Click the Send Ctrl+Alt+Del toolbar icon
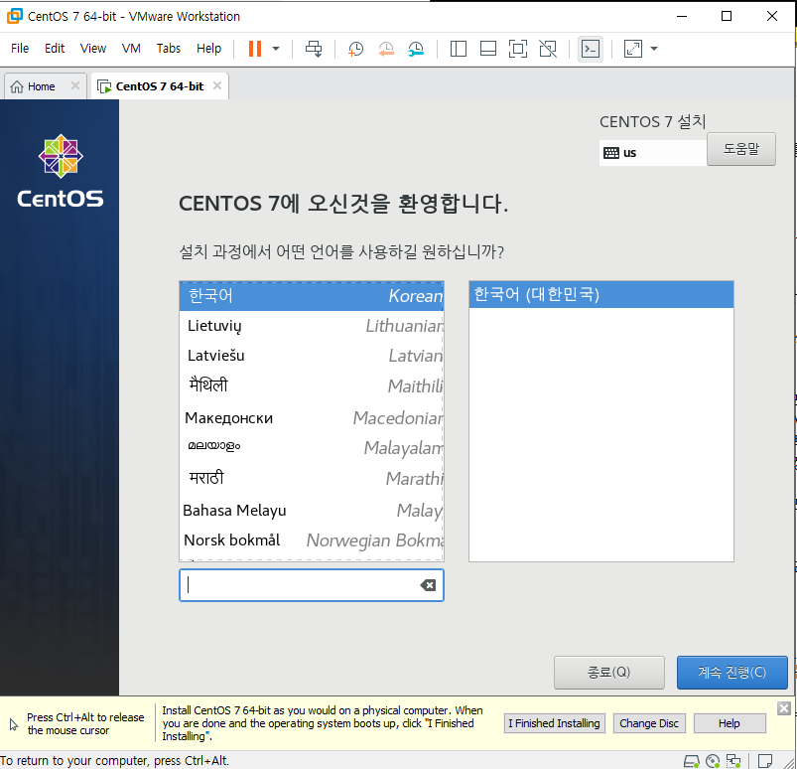The height and width of the screenshot is (769, 797). [x=314, y=49]
